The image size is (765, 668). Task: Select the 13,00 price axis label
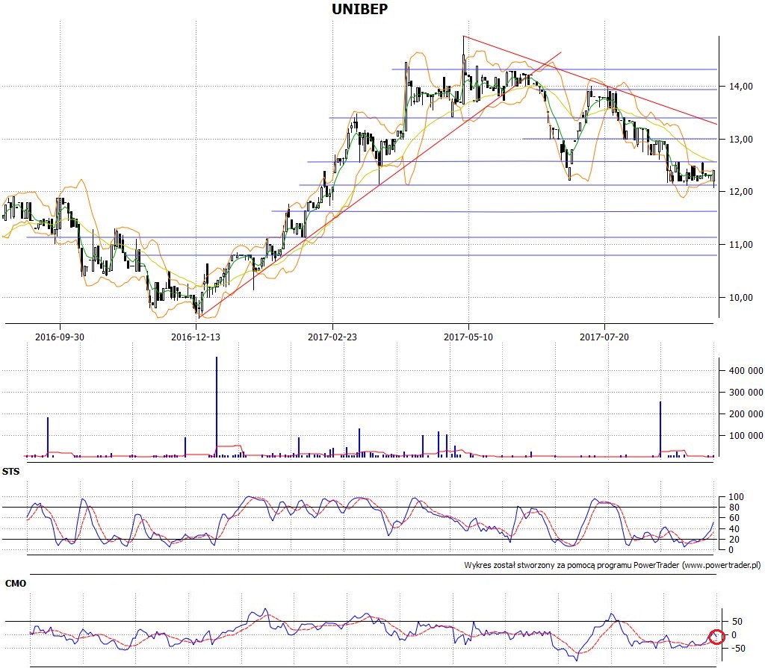[x=741, y=140]
